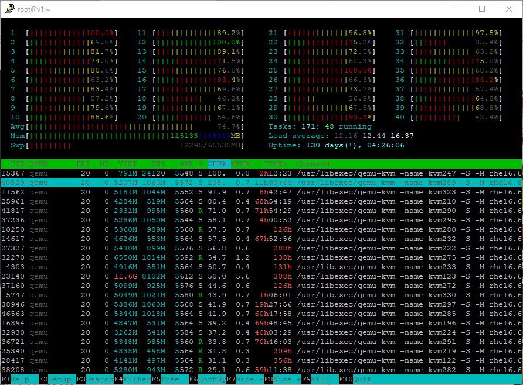Click the Tasks: 171; 48 running text
This screenshot has width=523, height=385.
pos(320,126)
